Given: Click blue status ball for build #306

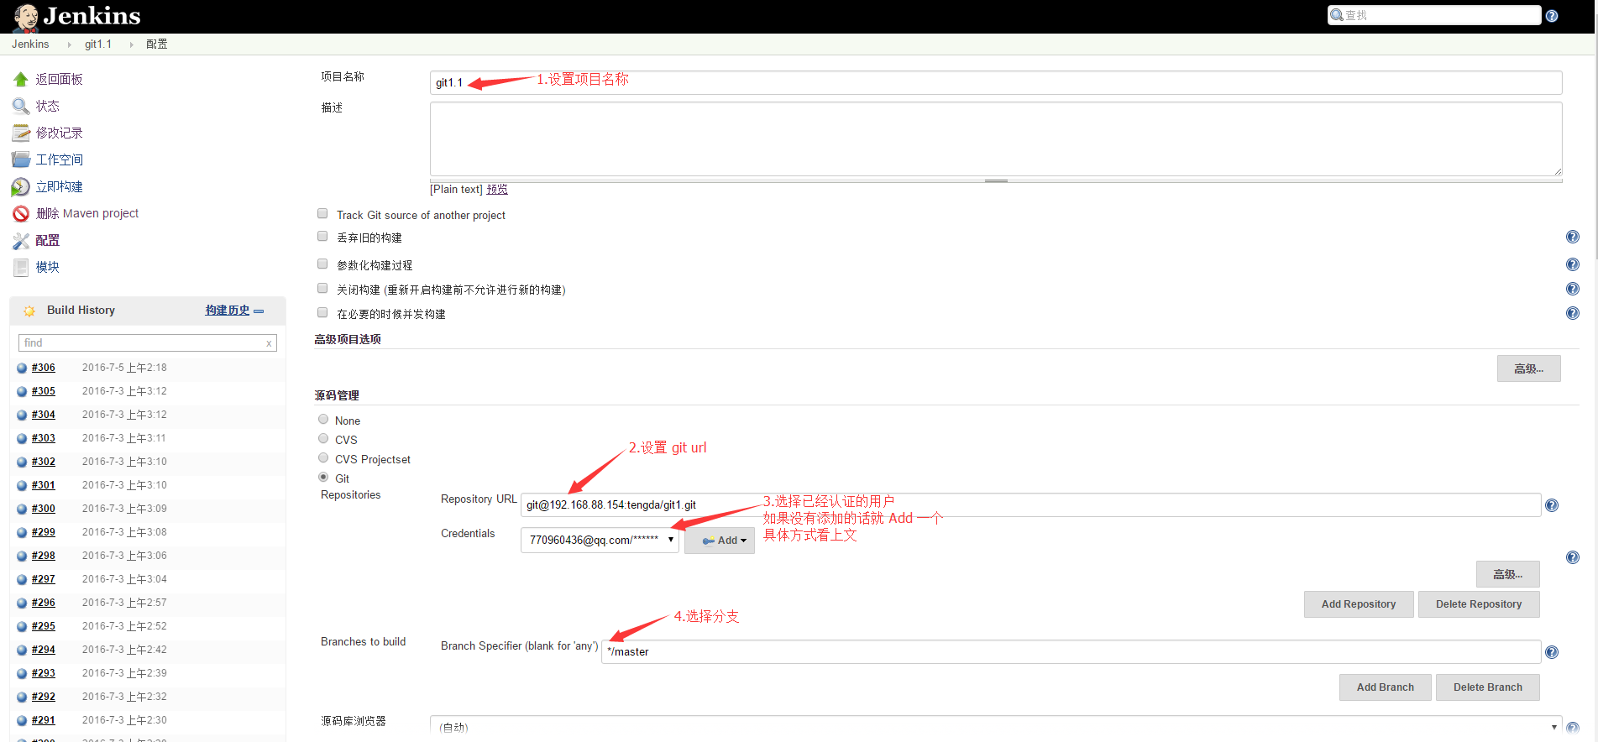Looking at the screenshot, I should [22, 368].
